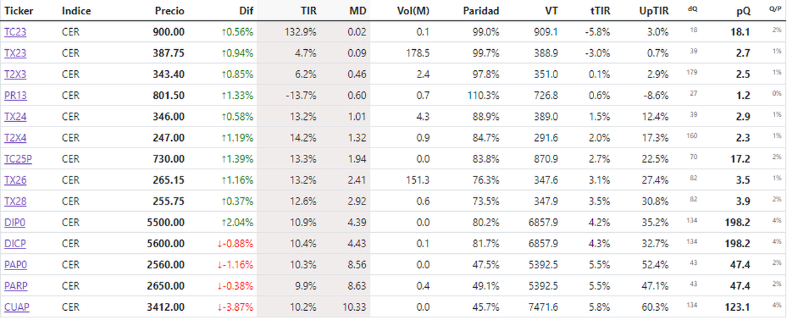Sort by the UpTIR column header
Viewport: 787px width, 320px height.
654,10
